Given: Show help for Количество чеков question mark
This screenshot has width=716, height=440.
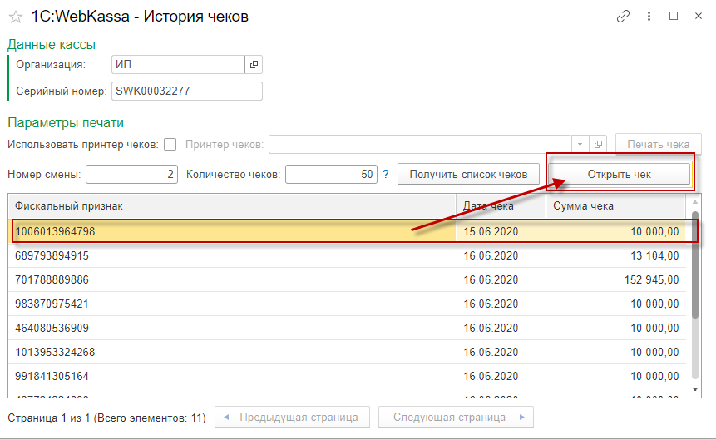Looking at the screenshot, I should pyautogui.click(x=386, y=174).
